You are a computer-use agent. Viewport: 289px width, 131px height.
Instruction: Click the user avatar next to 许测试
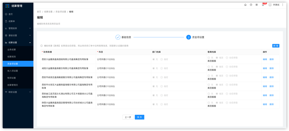point(270,5)
